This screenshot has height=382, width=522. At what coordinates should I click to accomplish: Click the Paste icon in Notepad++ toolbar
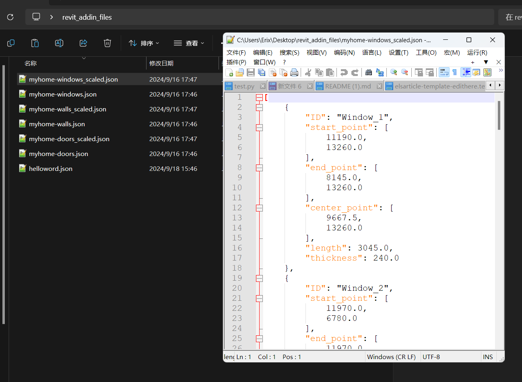click(x=330, y=72)
